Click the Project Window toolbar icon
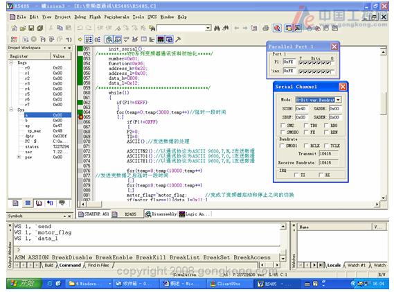Viewport: 394px width, 292px height. pos(289,28)
